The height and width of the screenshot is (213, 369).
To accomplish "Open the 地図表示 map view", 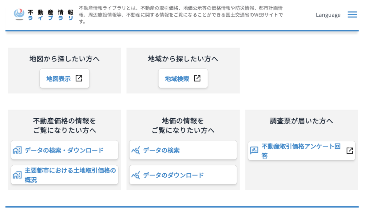I will pyautogui.click(x=60, y=78).
